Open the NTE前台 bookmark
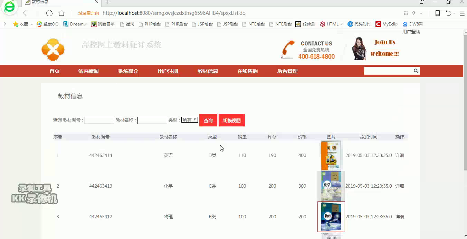The image size is (467, 239). pos(254,24)
